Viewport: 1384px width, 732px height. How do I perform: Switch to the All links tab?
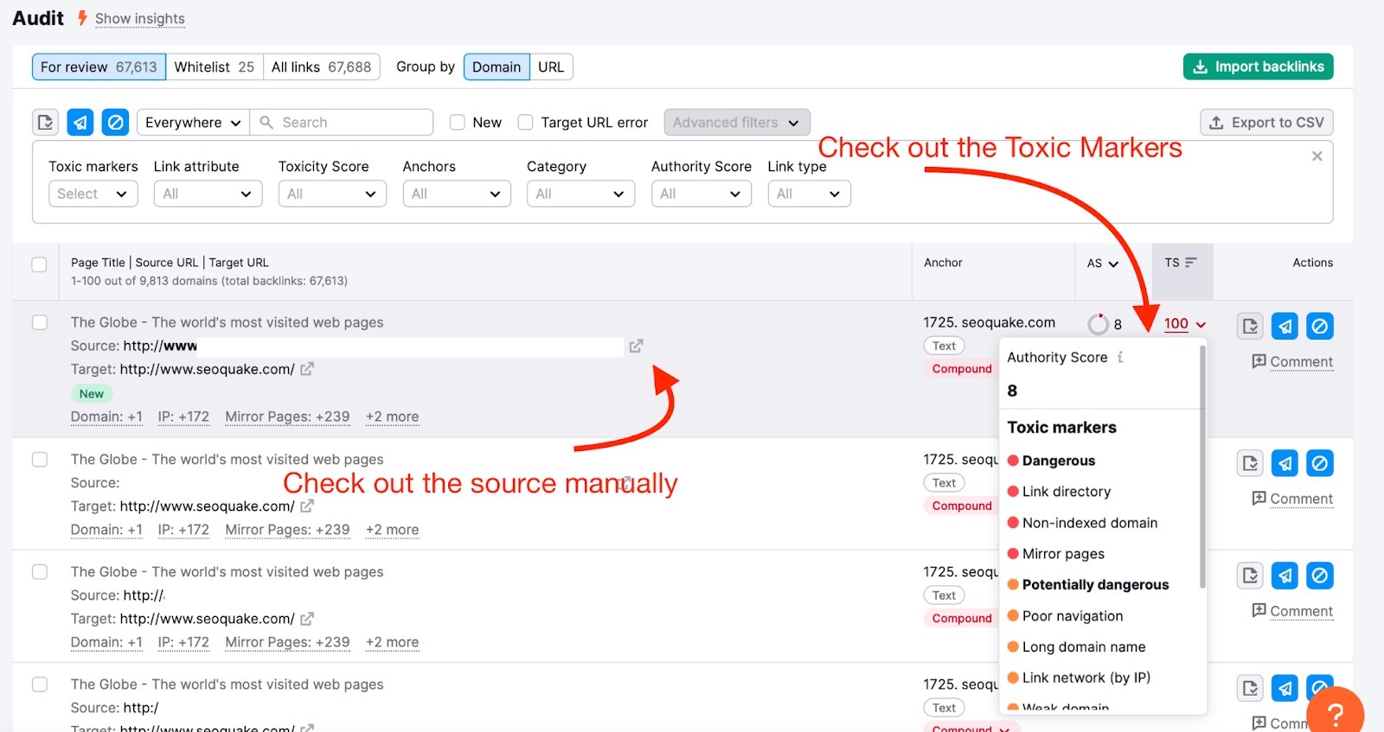coord(321,67)
